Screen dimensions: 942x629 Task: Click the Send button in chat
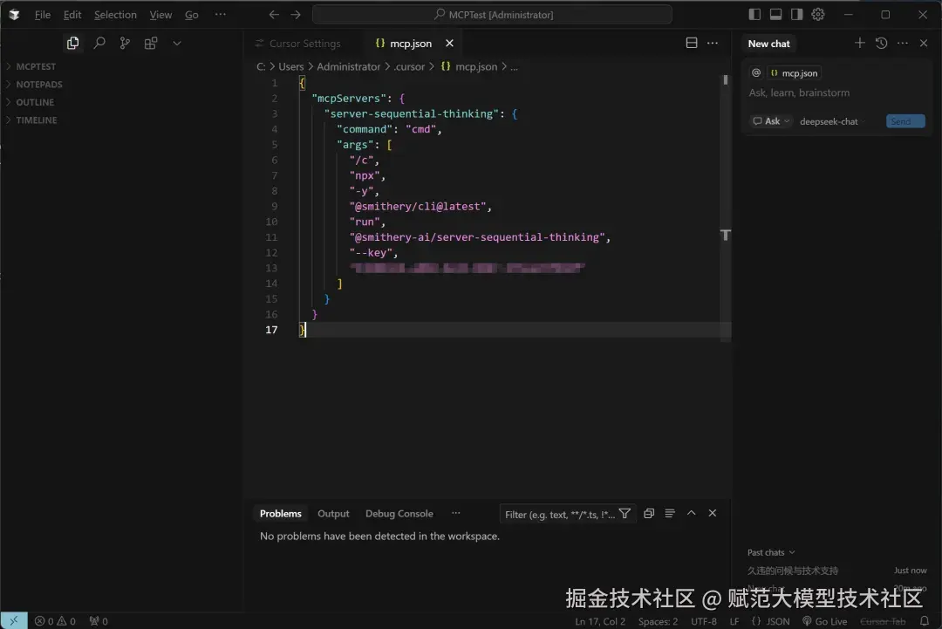904,120
